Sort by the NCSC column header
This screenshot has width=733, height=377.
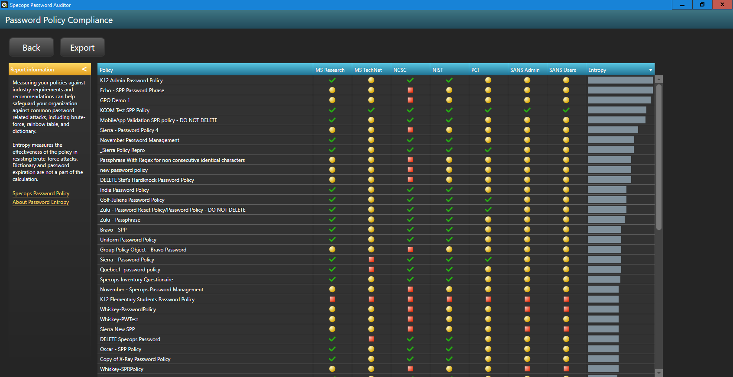[x=410, y=70]
